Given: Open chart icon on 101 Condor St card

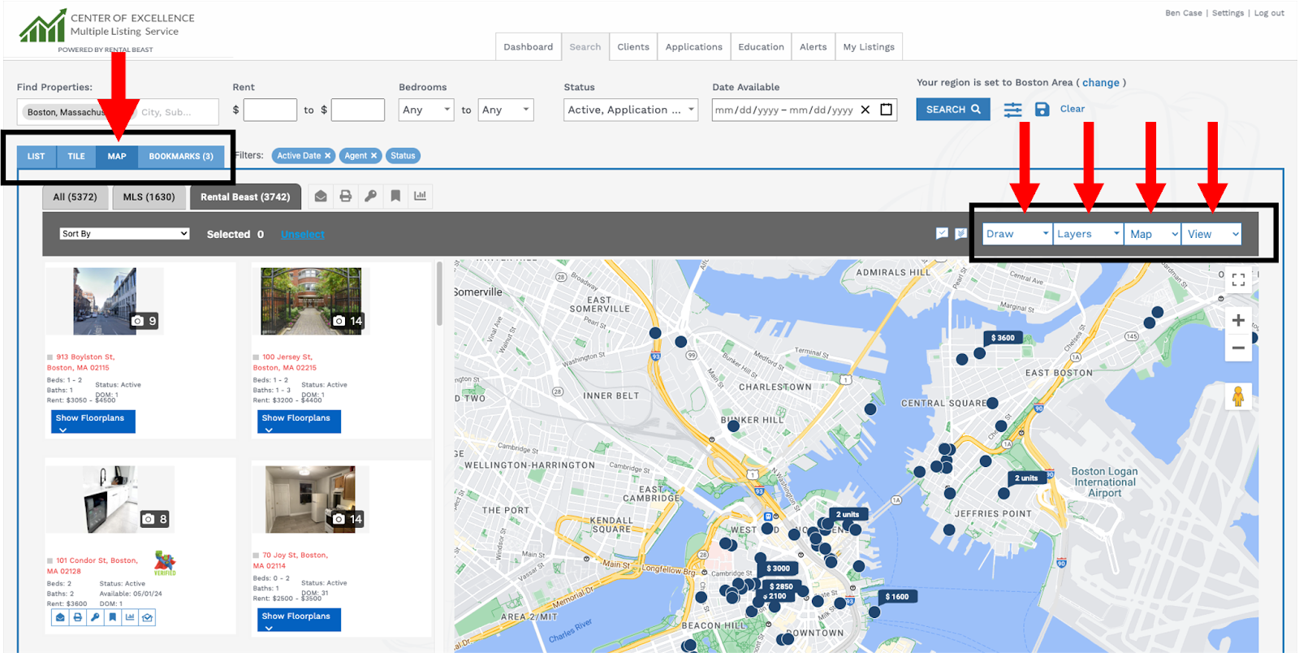Looking at the screenshot, I should (130, 617).
